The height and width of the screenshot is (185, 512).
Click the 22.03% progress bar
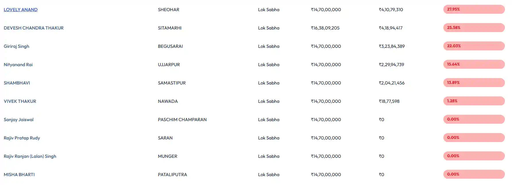pyautogui.click(x=474, y=46)
